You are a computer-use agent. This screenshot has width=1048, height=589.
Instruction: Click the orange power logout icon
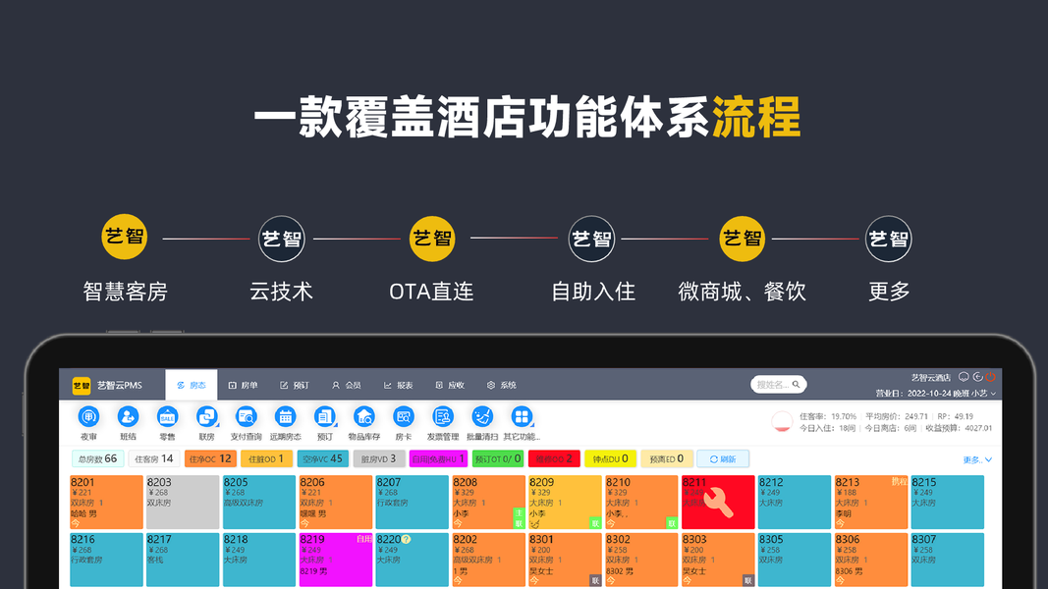[x=990, y=377]
